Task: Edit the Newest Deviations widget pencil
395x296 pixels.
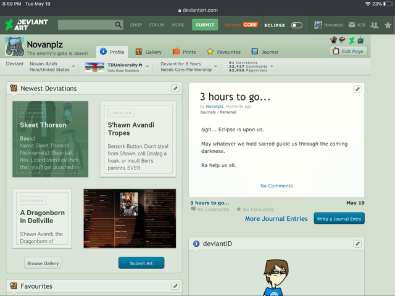Action: pos(175,88)
